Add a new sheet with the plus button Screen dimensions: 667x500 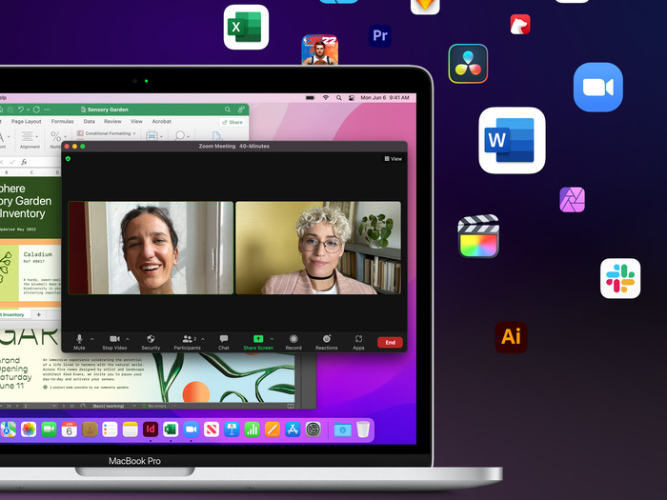coord(39,314)
